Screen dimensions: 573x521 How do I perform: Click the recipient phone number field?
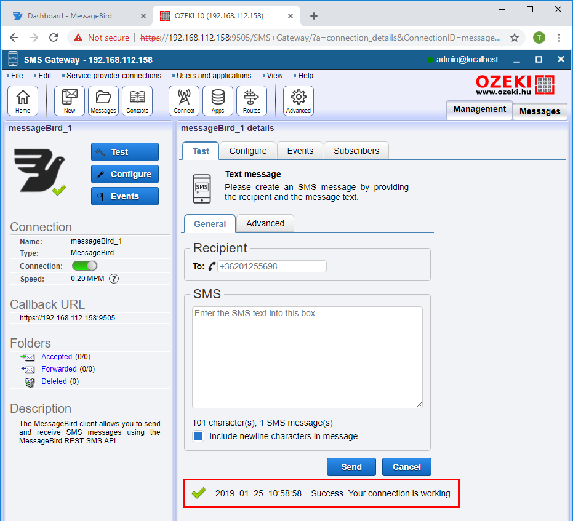272,266
